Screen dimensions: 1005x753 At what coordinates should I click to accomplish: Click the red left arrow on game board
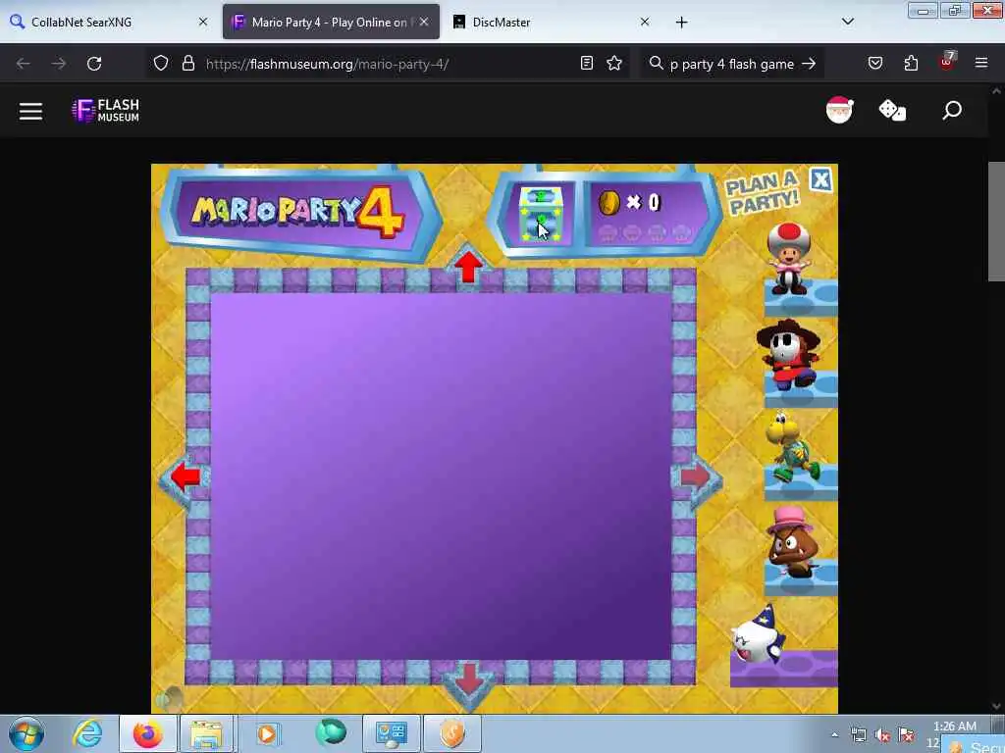tap(185, 477)
